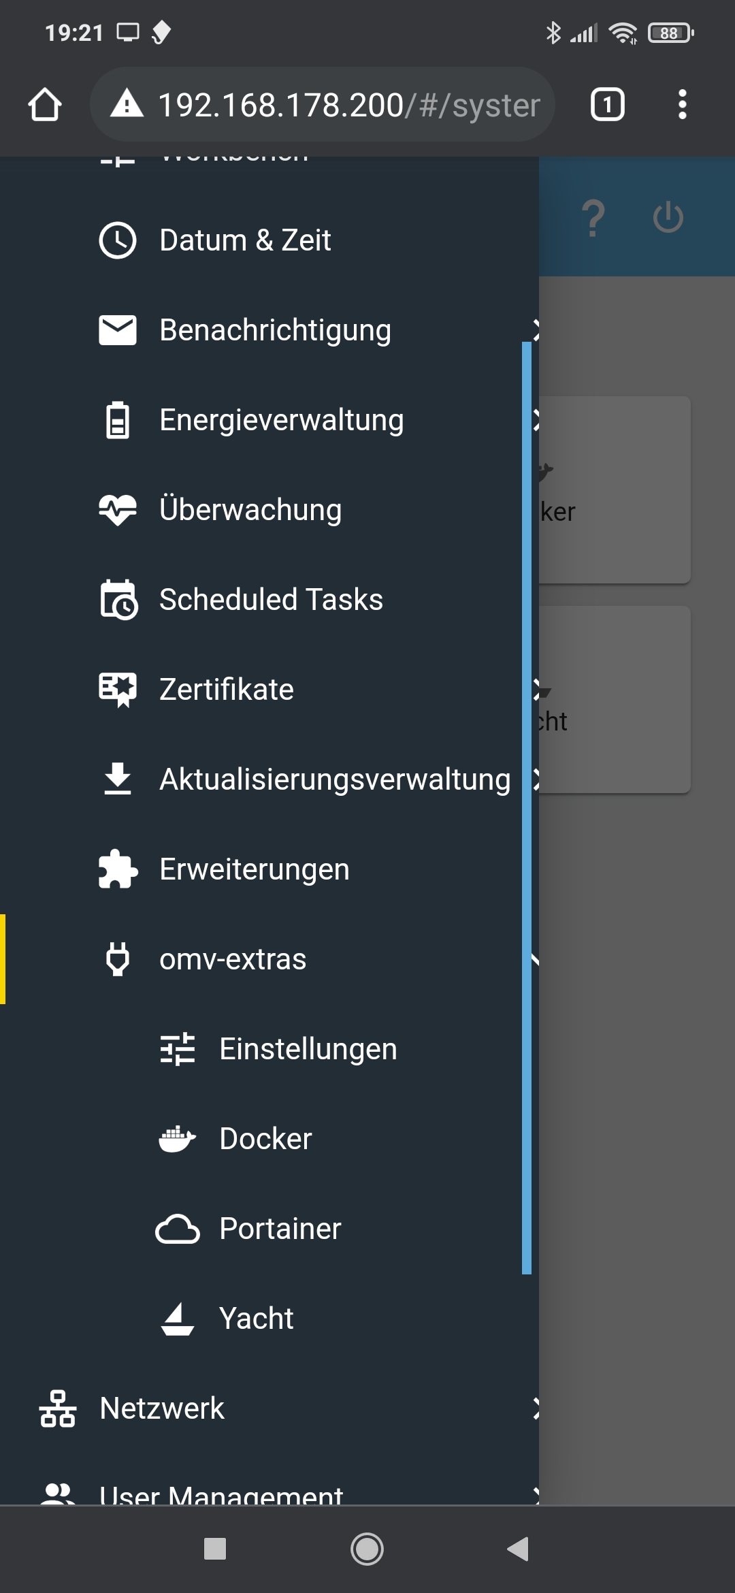The image size is (735, 1593).
Task: Open the Docker whale icon entry
Action: [x=178, y=1139]
